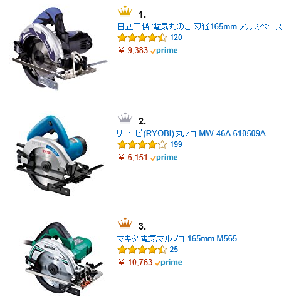This screenshot has height=304, width=284.
Task: Click the four-star rating of RYOBI saw
Action: (142, 144)
